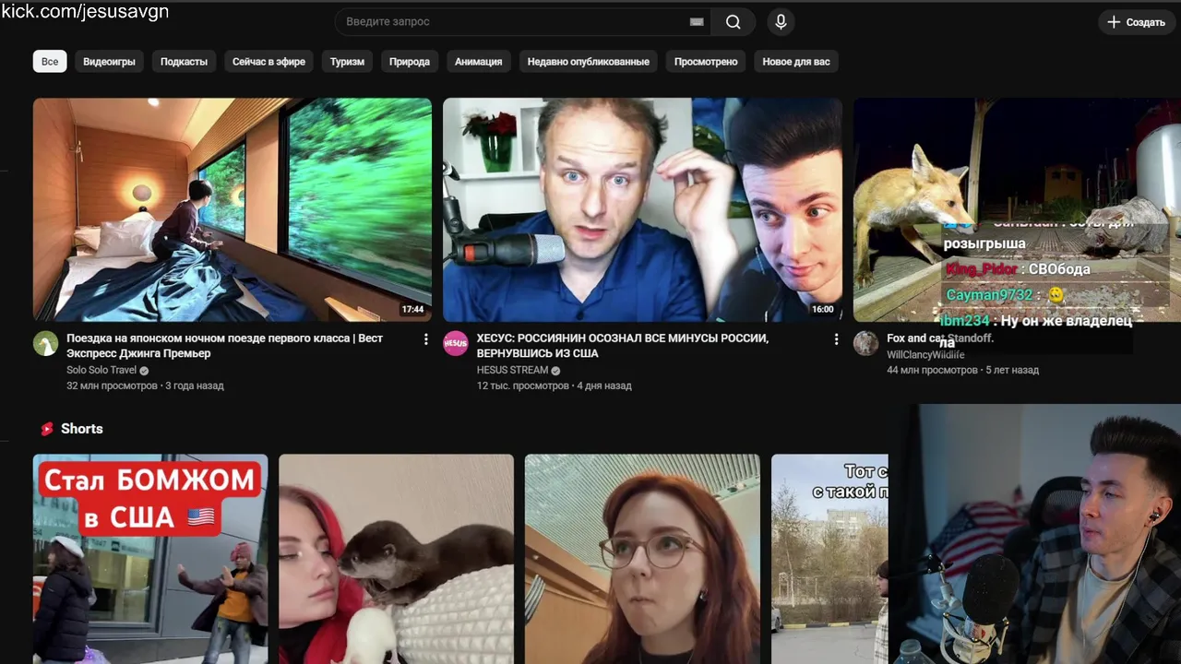Start voice search with microphone icon
1181x664 pixels.
point(781,22)
